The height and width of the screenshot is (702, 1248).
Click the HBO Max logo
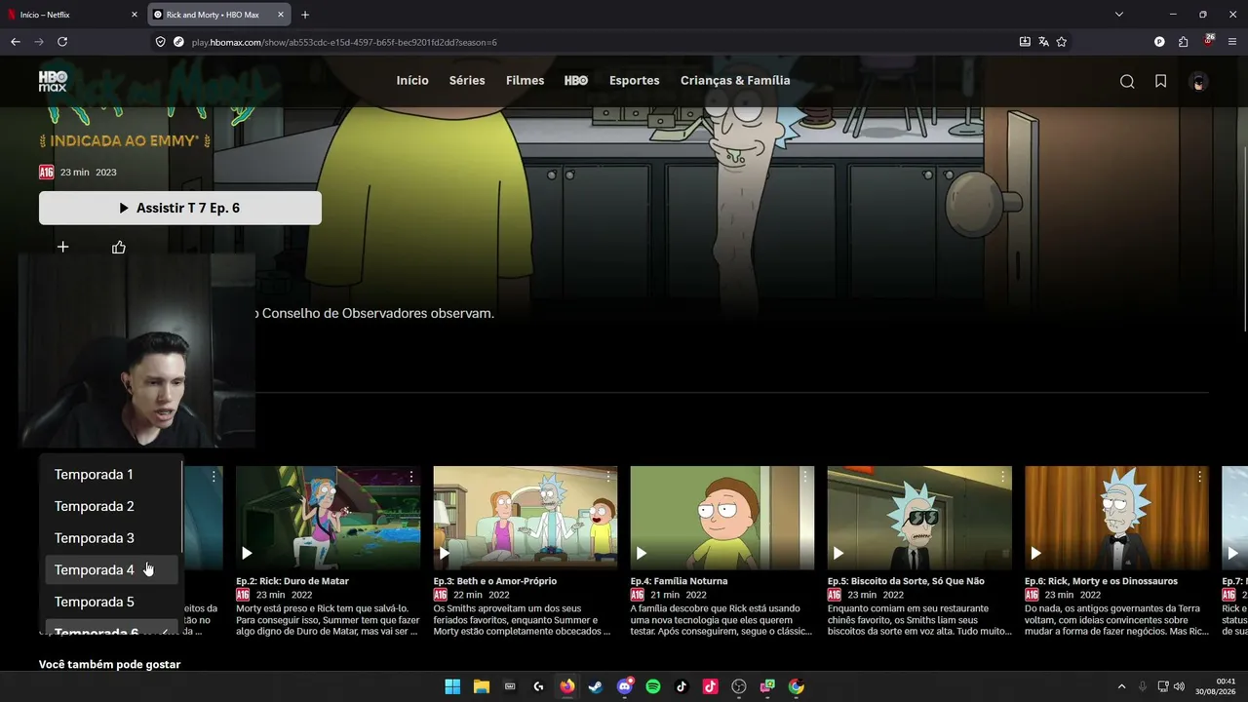click(x=53, y=81)
